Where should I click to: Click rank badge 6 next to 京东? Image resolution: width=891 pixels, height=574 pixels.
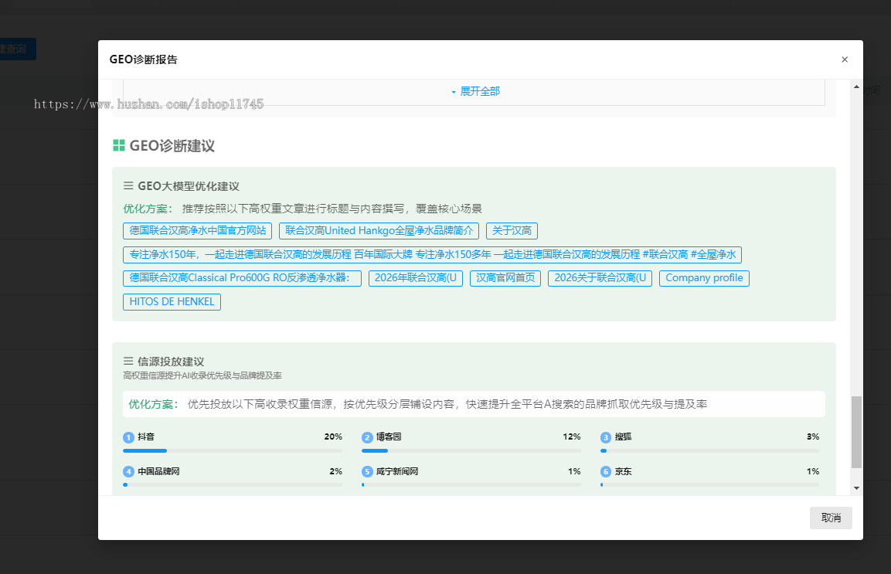pos(606,472)
